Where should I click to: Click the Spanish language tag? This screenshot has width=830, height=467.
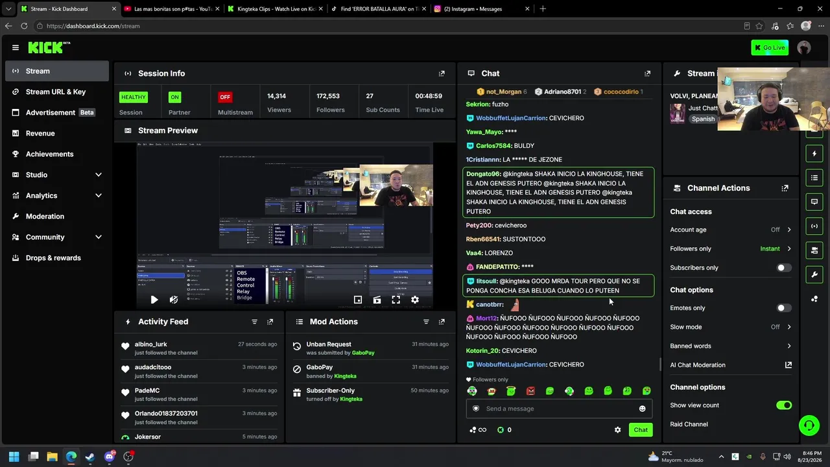tap(703, 119)
